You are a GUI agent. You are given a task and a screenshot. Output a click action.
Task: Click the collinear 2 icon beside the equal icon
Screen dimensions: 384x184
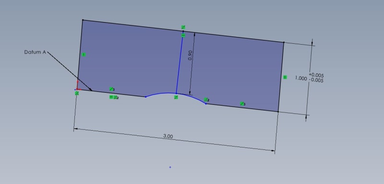point(116,98)
